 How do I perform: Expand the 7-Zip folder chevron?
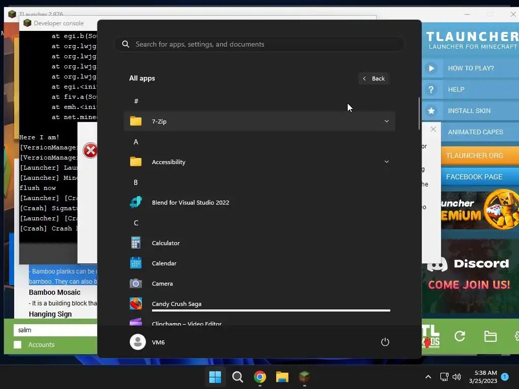[x=386, y=121]
